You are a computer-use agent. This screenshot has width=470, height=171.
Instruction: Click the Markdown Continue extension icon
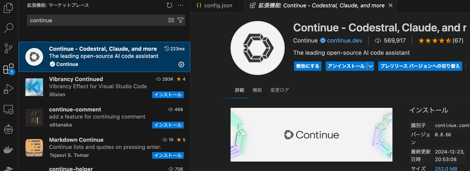[x=34, y=148]
